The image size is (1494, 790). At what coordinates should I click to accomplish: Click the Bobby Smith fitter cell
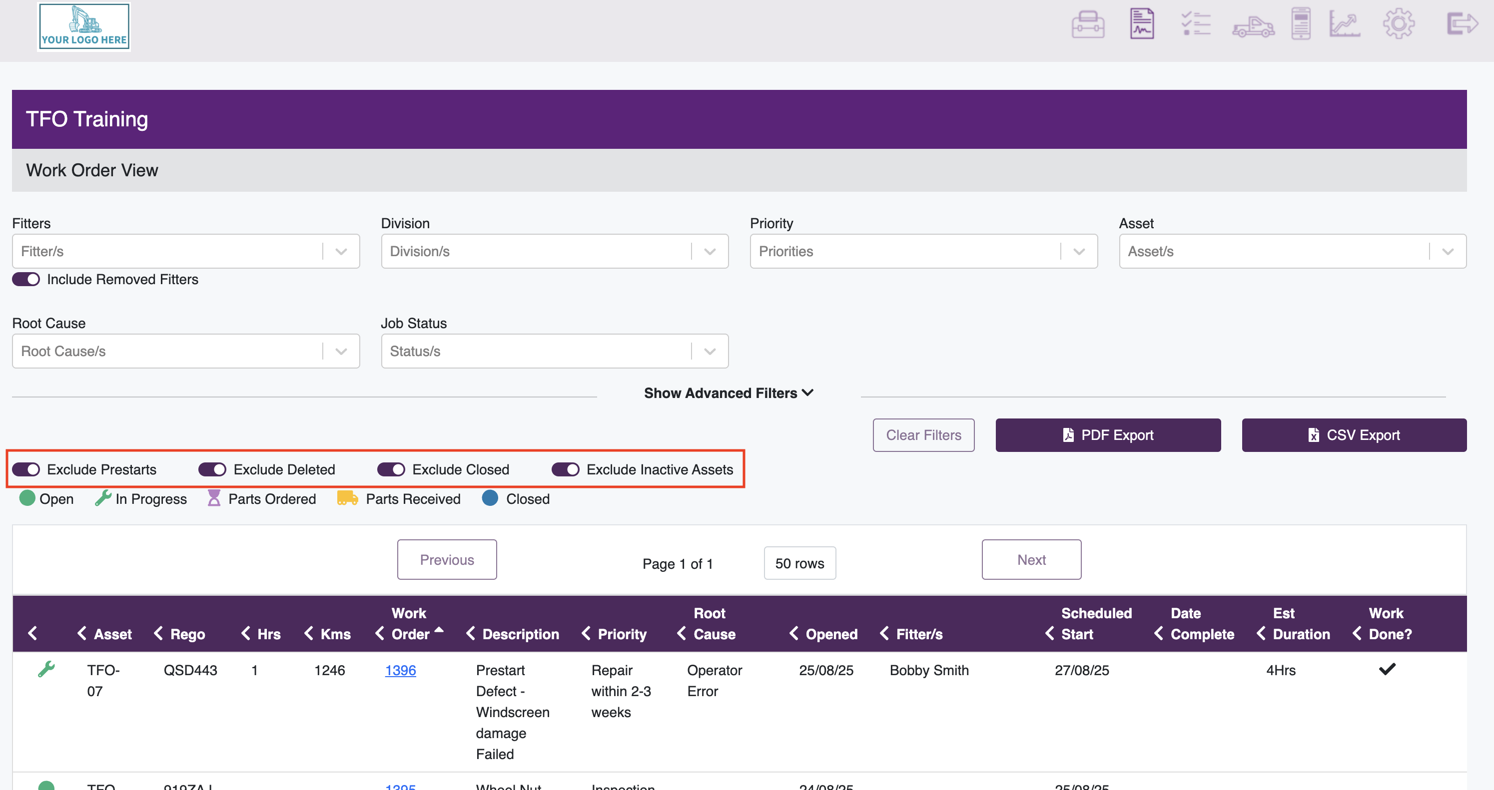pos(929,670)
